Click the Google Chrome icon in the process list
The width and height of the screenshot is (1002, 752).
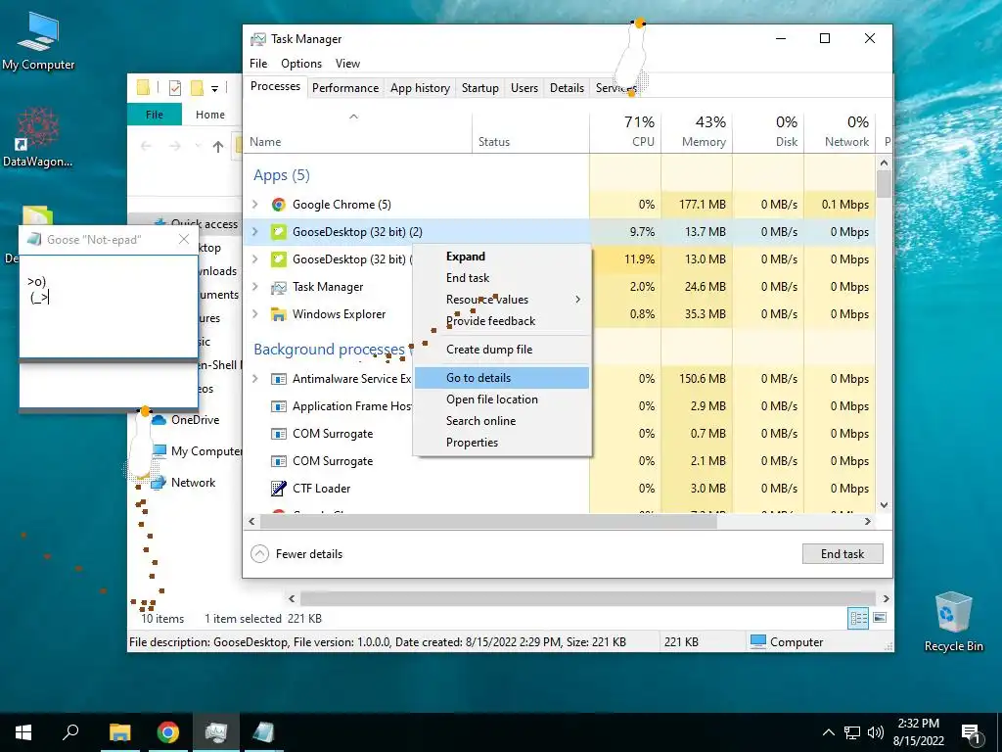pos(278,205)
